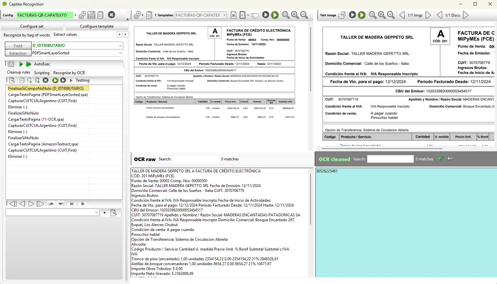Go to the previous image before 1/1 Imgs
Viewport: 497px width, 284px height.
(402, 15)
